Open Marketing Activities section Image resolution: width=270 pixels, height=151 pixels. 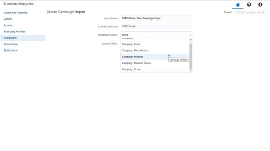(x=15, y=31)
